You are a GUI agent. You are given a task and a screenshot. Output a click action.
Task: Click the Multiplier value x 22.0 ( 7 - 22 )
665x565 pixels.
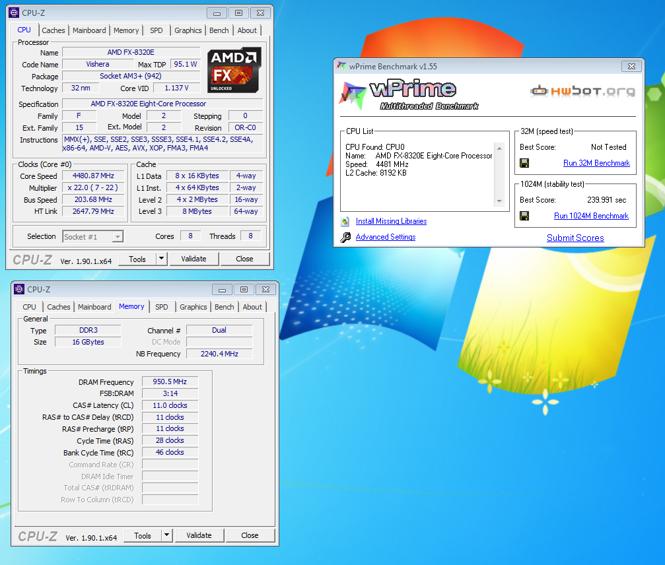coord(93,187)
